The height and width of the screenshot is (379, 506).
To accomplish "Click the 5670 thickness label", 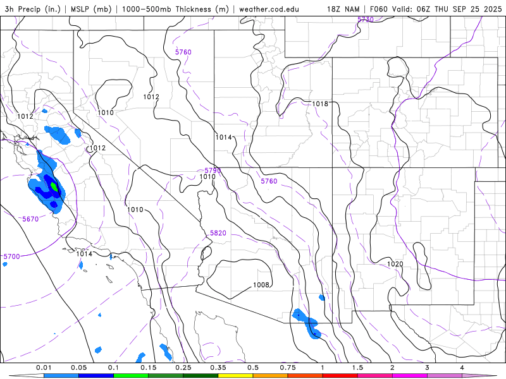I will tap(30, 219).
